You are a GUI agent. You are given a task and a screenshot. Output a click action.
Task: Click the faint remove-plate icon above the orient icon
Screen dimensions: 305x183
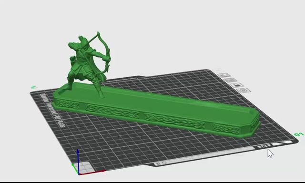point(218,70)
